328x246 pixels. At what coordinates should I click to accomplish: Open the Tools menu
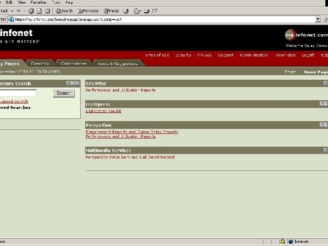(56, 2)
